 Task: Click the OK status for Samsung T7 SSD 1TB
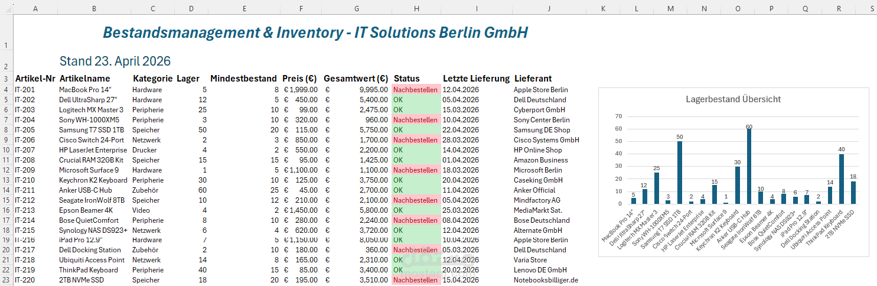click(416, 130)
